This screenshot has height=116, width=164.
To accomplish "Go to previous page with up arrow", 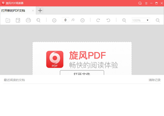I will [54, 20].
